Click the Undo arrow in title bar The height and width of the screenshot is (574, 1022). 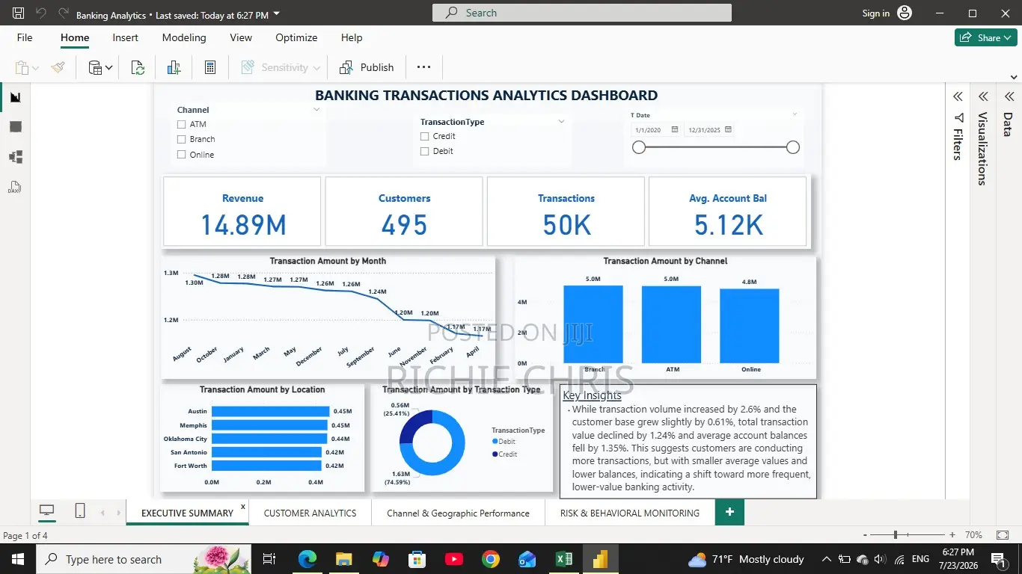point(40,13)
